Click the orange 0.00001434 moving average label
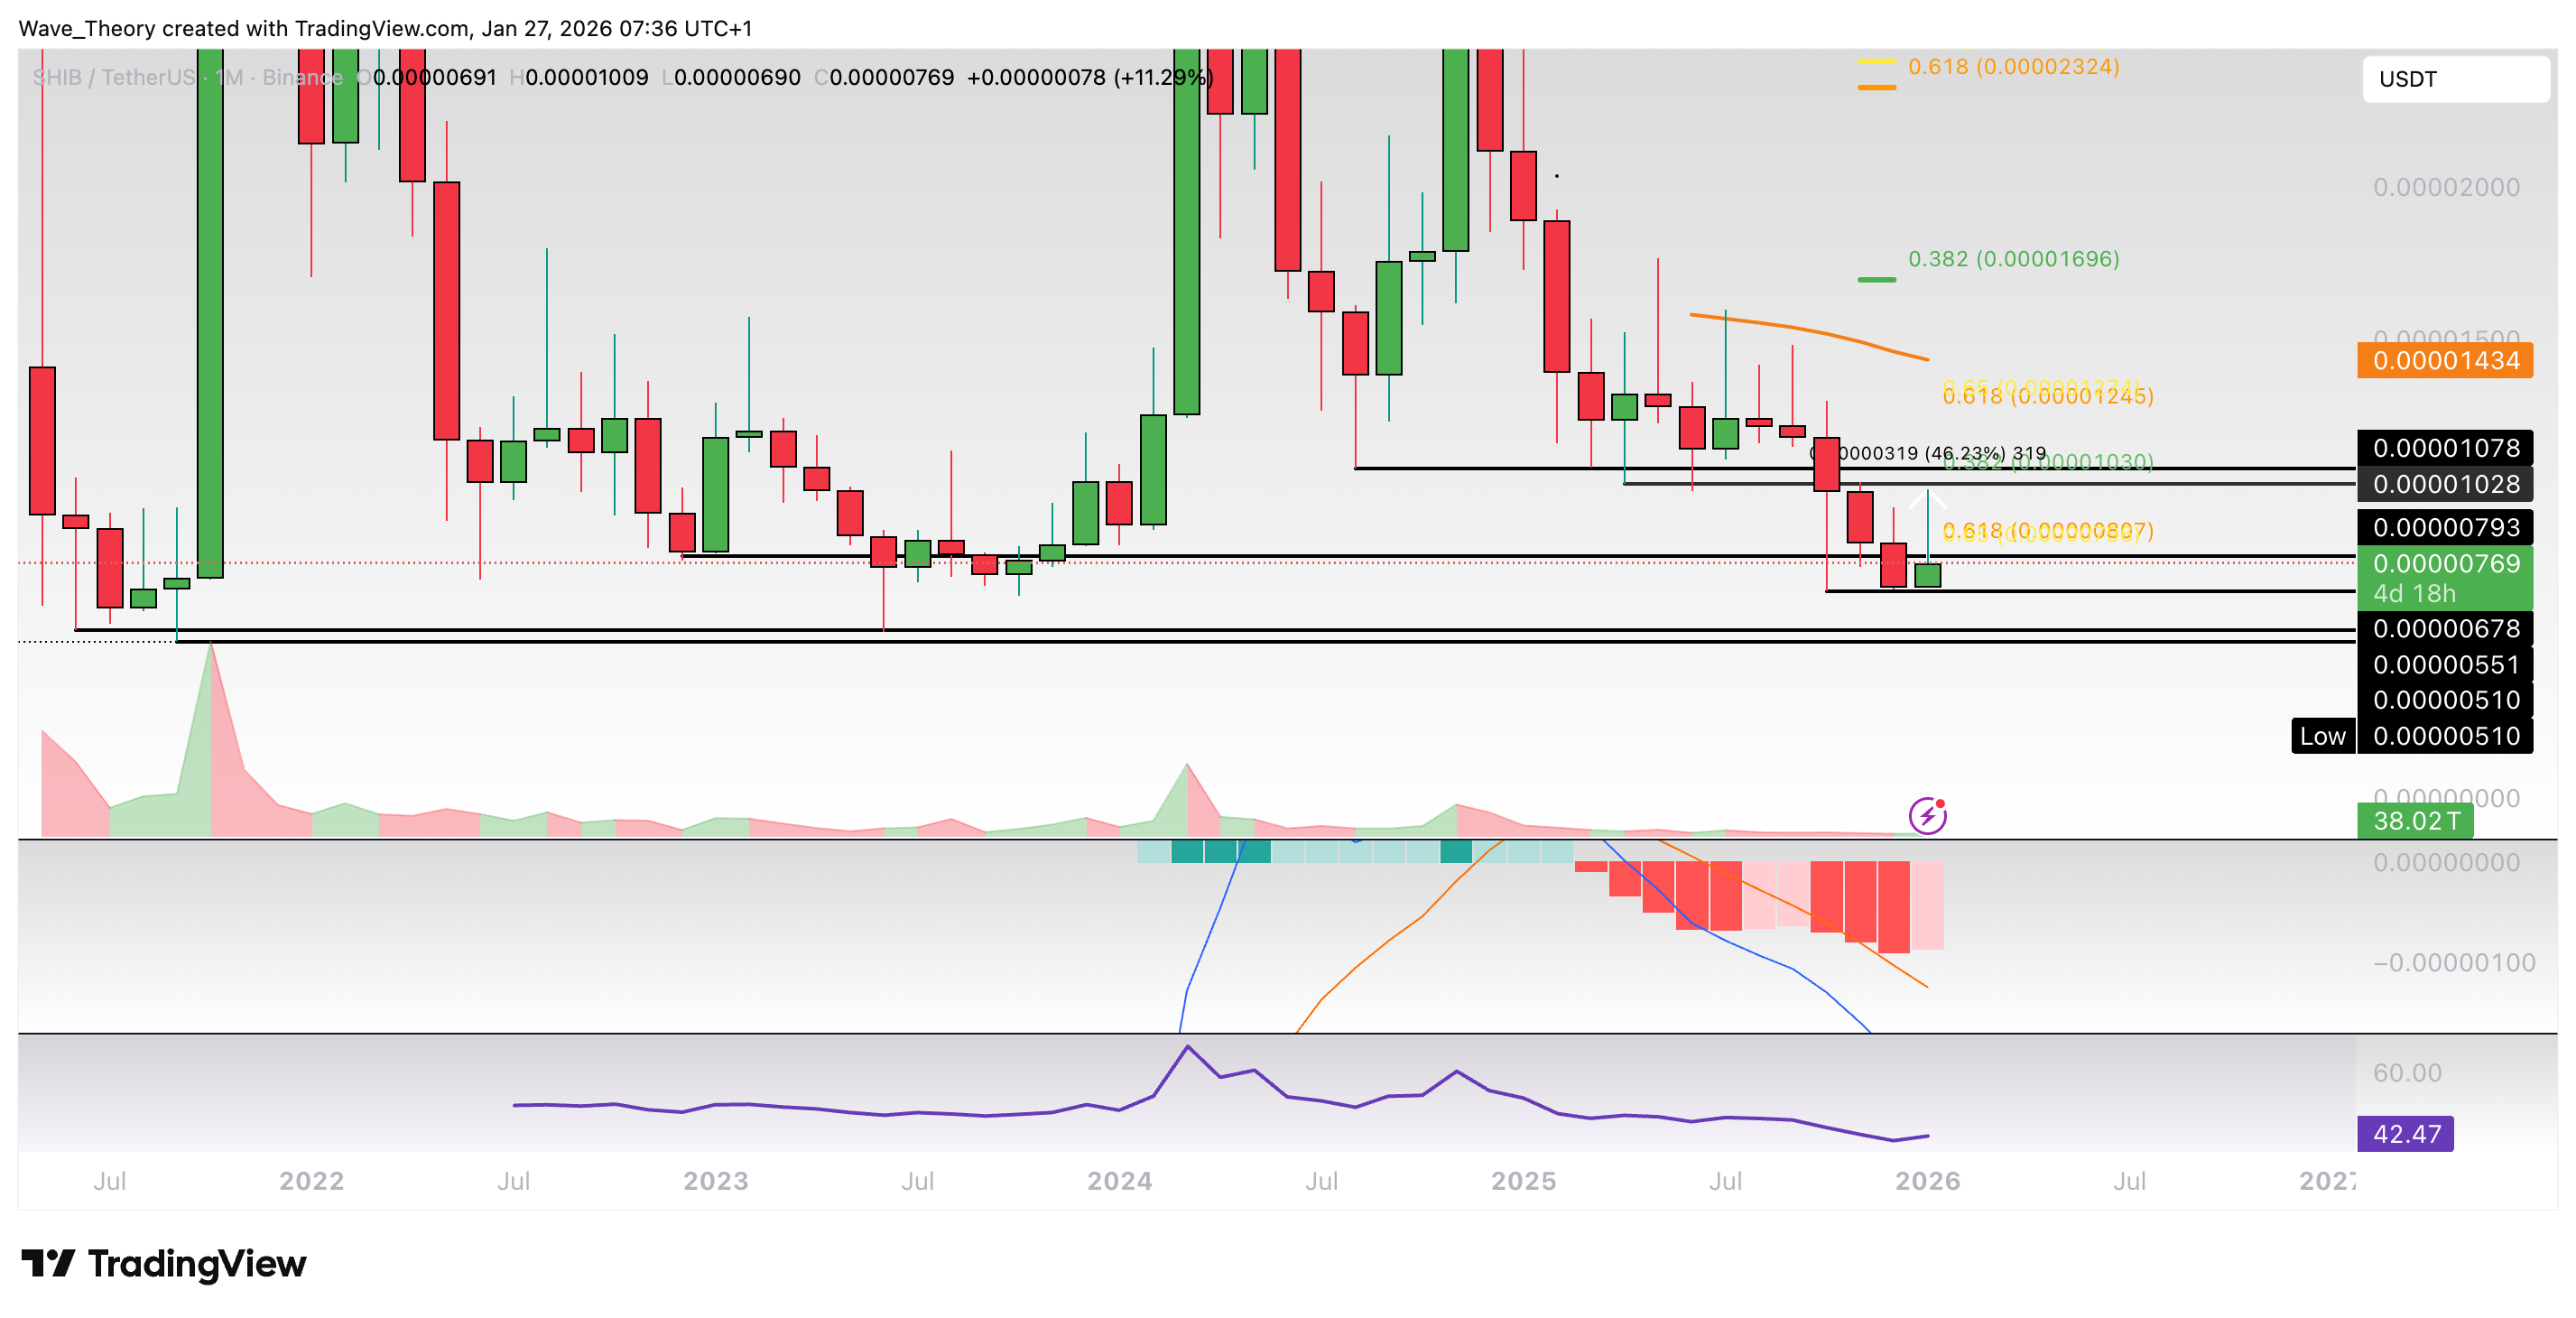 pos(2444,361)
